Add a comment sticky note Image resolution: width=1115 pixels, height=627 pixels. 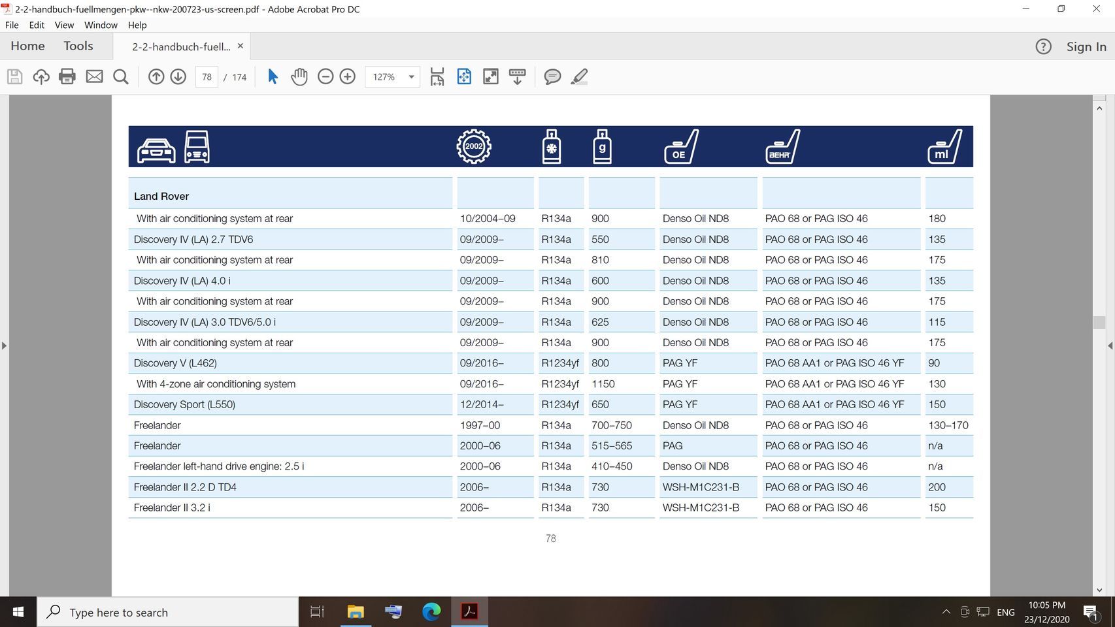click(552, 76)
